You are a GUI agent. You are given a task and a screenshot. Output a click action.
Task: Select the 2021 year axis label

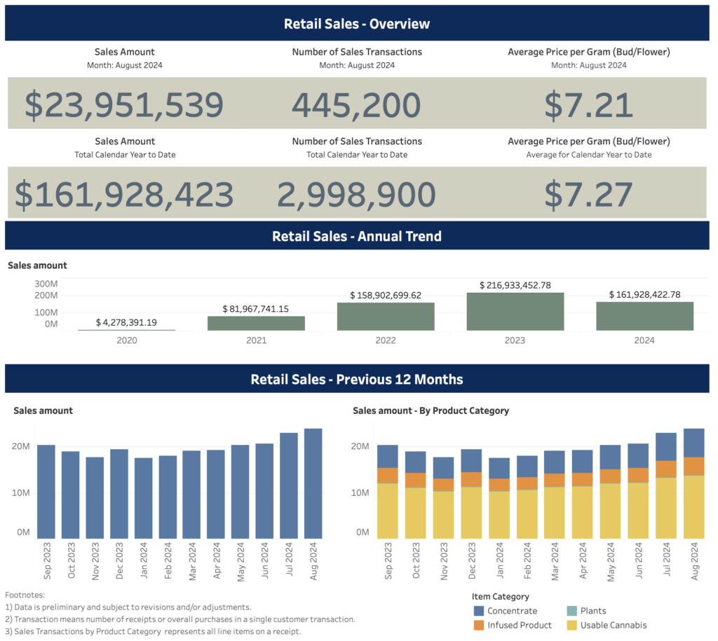[256, 340]
